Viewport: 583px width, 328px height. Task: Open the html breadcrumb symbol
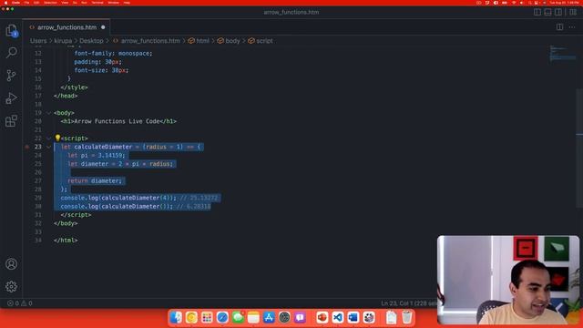(x=199, y=41)
